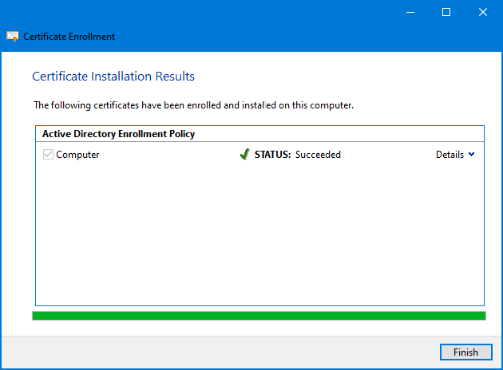Close the Certificate Enrollment window

point(483,12)
